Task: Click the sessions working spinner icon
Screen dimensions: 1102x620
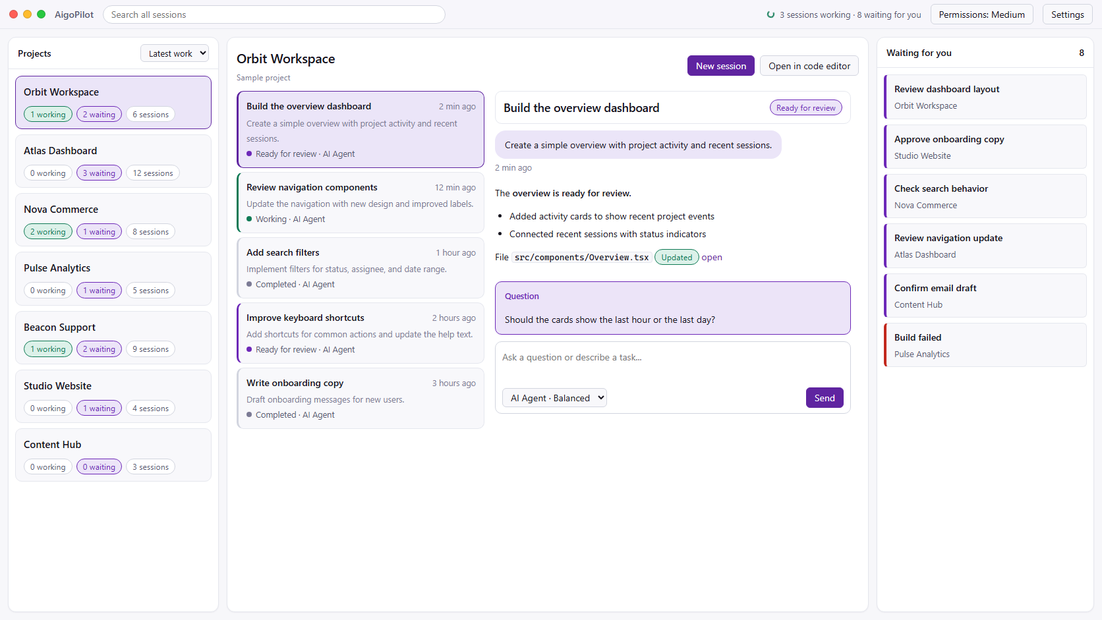Action: (770, 14)
